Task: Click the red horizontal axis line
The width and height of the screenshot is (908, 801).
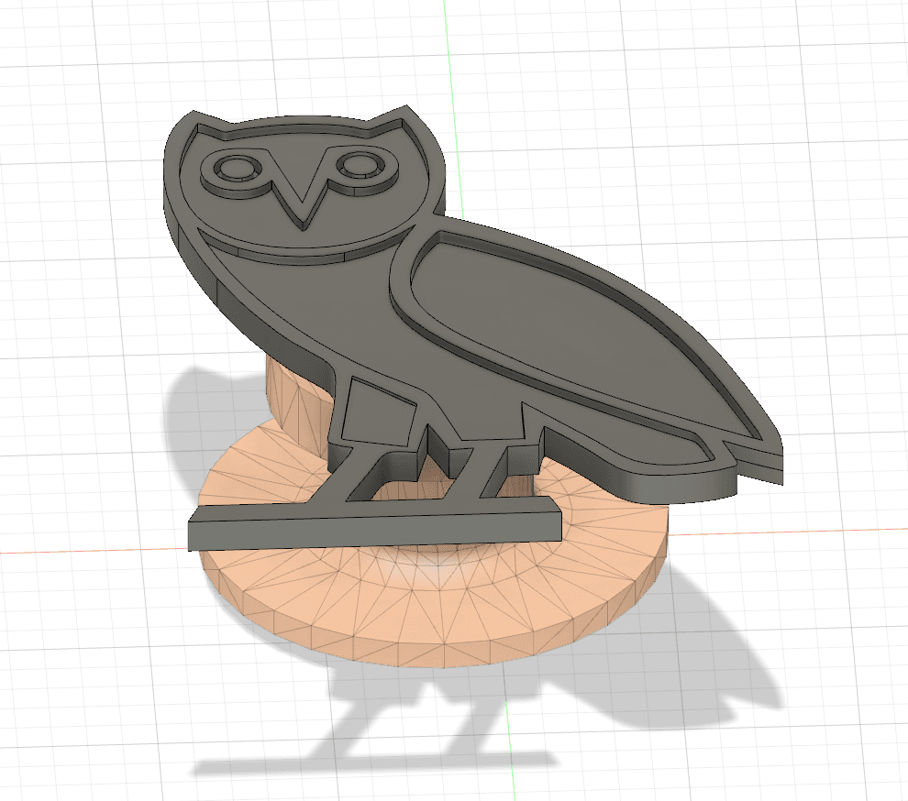Action: coord(92,550)
